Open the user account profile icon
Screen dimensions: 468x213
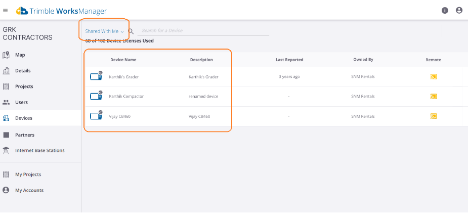[459, 11]
